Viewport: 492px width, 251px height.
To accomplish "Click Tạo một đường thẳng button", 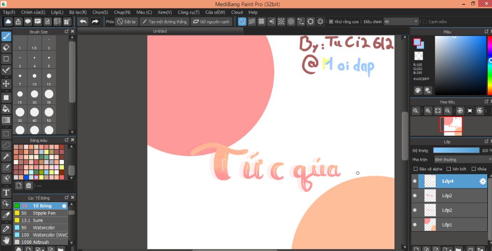I will (164, 22).
